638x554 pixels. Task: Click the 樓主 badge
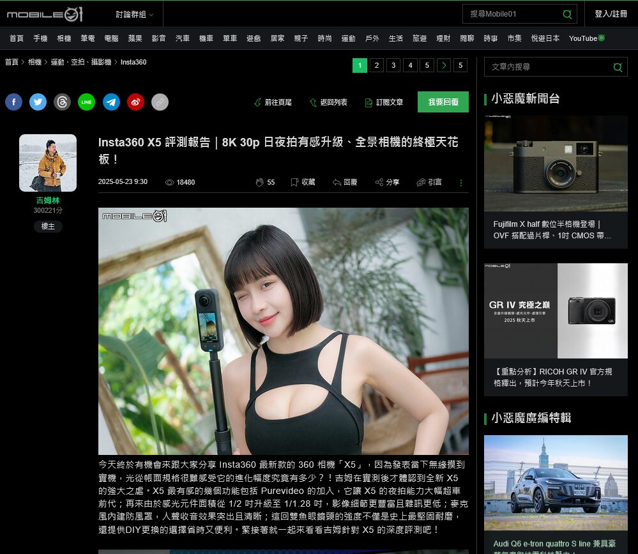pyautogui.click(x=48, y=226)
